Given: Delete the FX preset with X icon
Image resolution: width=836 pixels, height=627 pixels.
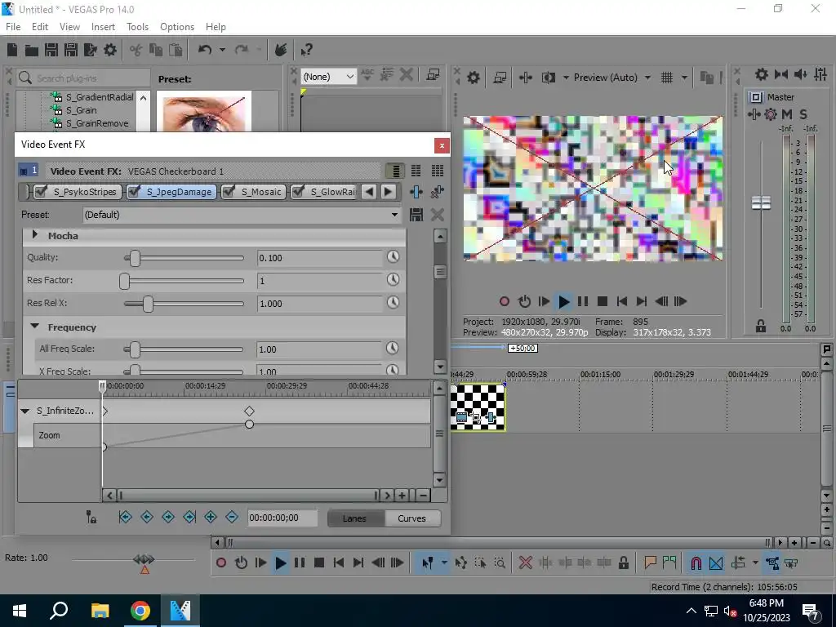Looking at the screenshot, I should coord(438,215).
